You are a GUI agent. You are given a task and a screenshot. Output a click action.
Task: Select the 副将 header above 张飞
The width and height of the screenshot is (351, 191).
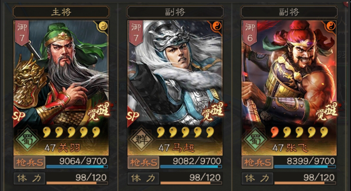pos(289,12)
